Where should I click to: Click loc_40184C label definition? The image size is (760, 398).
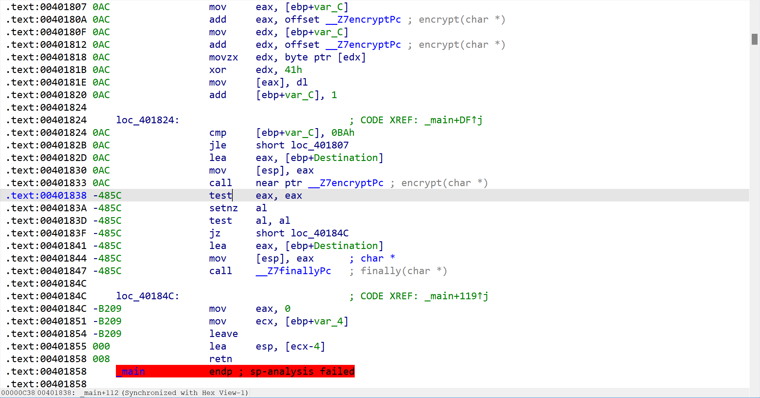point(147,296)
